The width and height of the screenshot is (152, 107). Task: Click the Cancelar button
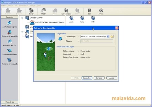(x=99, y=78)
